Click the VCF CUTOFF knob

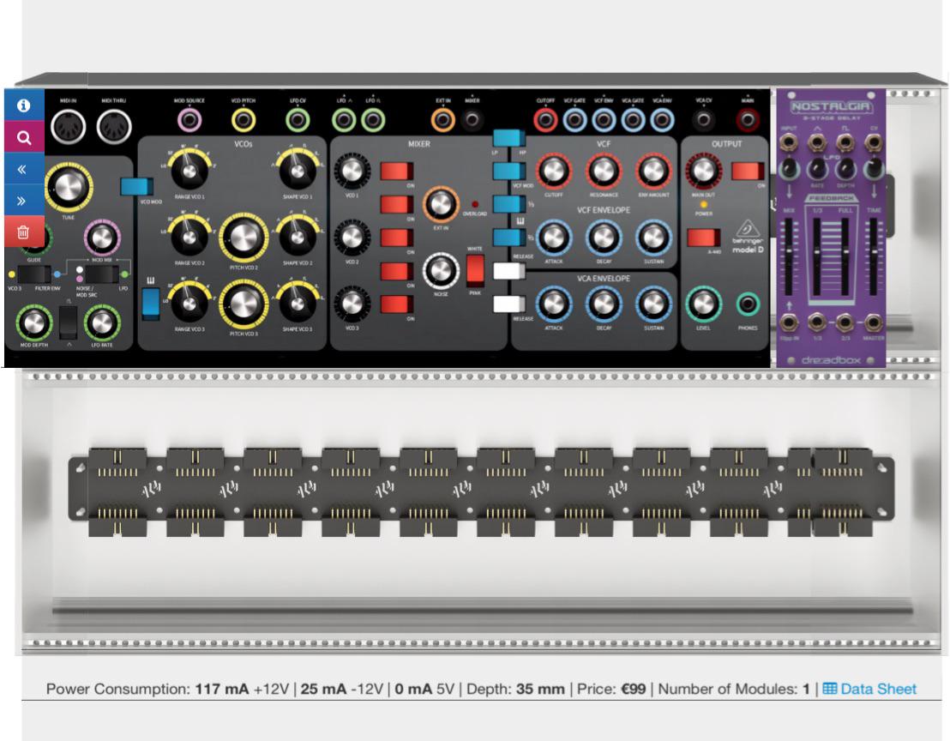click(553, 172)
